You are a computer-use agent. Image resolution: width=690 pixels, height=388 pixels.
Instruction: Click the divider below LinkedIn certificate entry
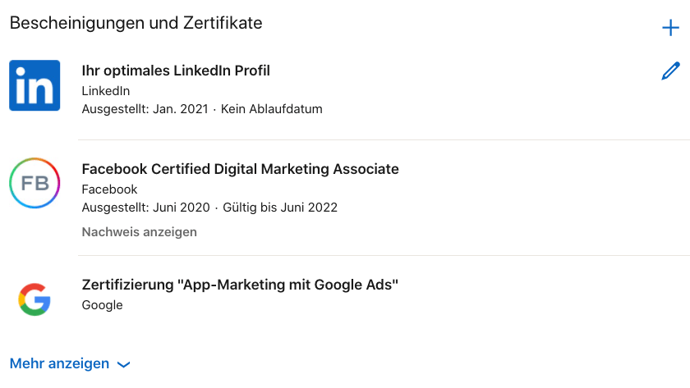[x=384, y=139]
